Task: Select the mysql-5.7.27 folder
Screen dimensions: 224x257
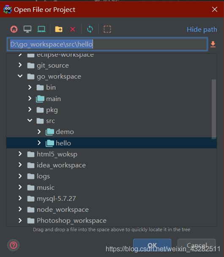Action: point(56,199)
